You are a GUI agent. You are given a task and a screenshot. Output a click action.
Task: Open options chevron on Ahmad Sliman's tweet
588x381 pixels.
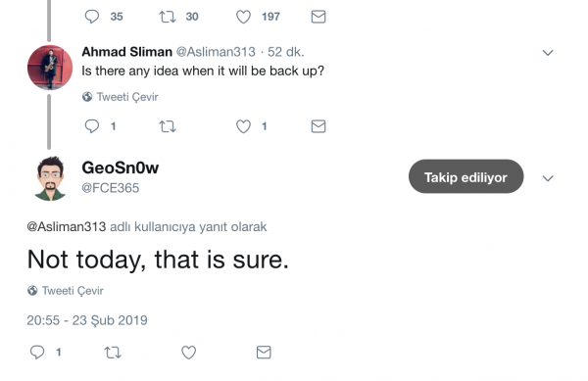[548, 53]
